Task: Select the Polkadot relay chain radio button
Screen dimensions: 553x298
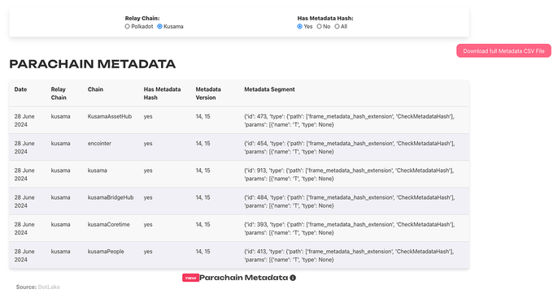Action: (128, 27)
